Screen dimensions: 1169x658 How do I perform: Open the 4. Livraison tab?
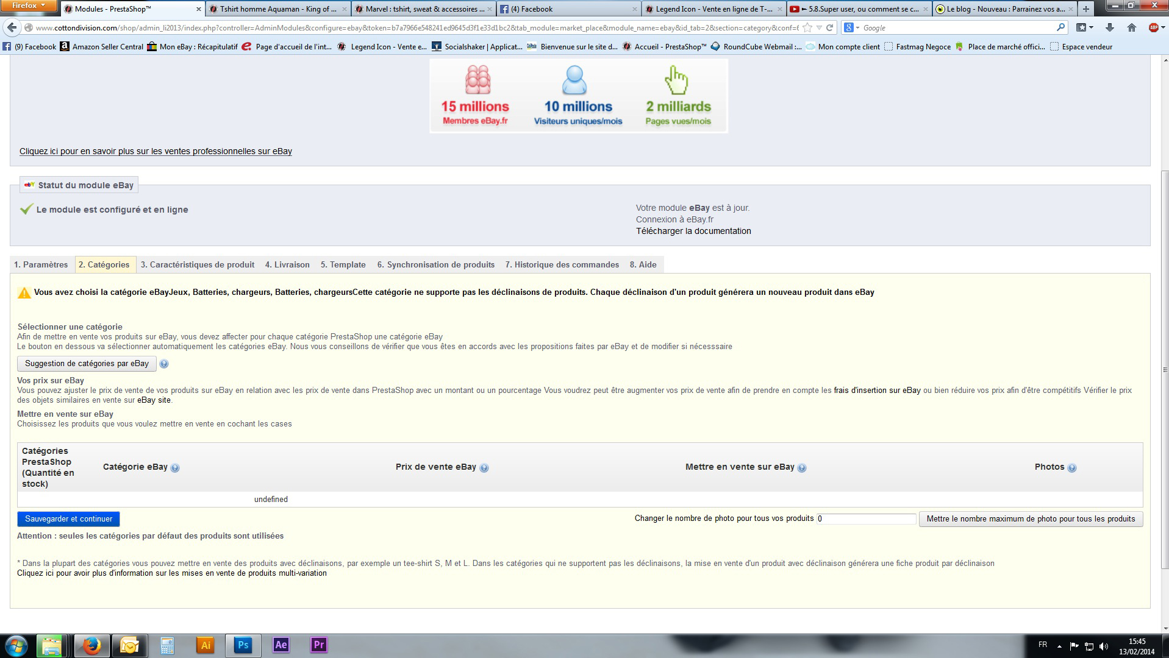pos(287,264)
